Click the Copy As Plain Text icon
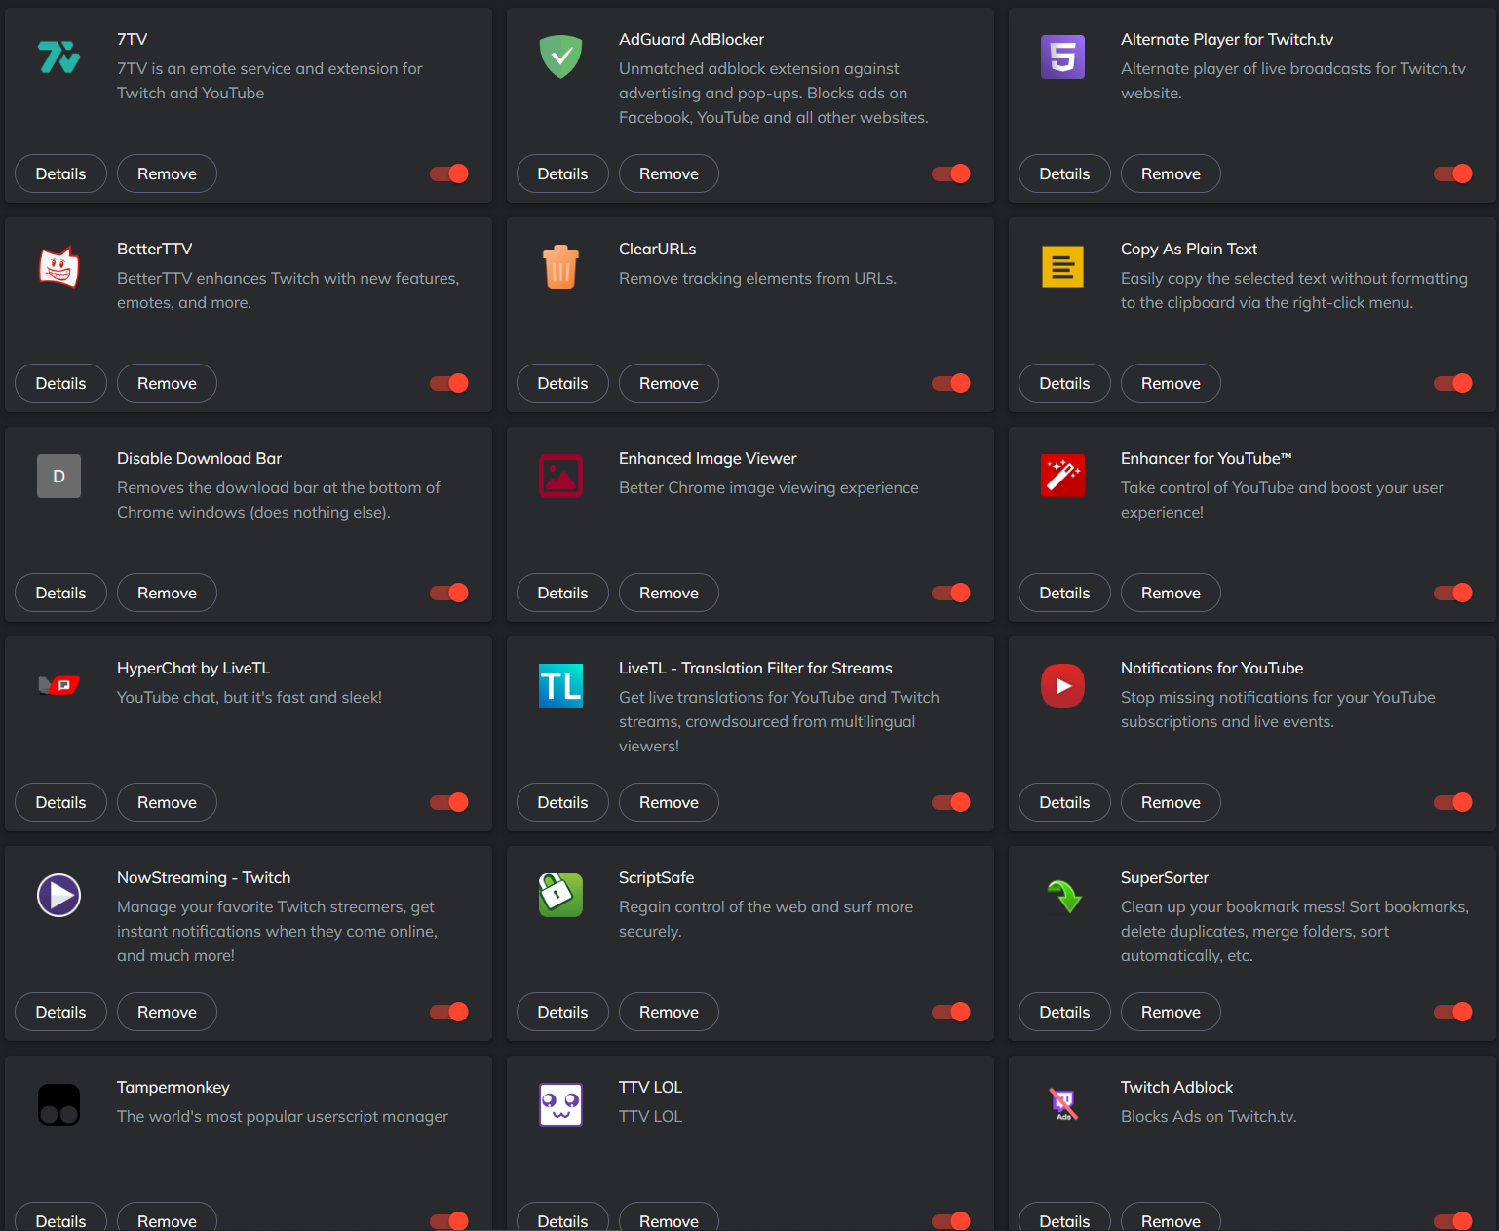 click(1063, 267)
